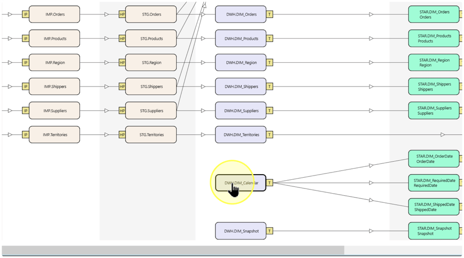464x258 pixels.
Task: Select the STG.Orders node
Action: 151,14
